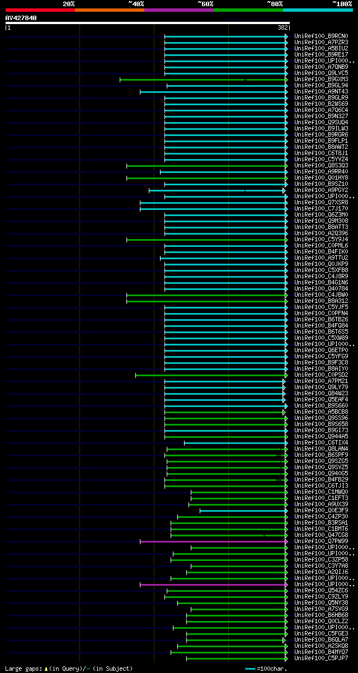Select hit label UniRef100_C3ZP58

tap(322, 560)
